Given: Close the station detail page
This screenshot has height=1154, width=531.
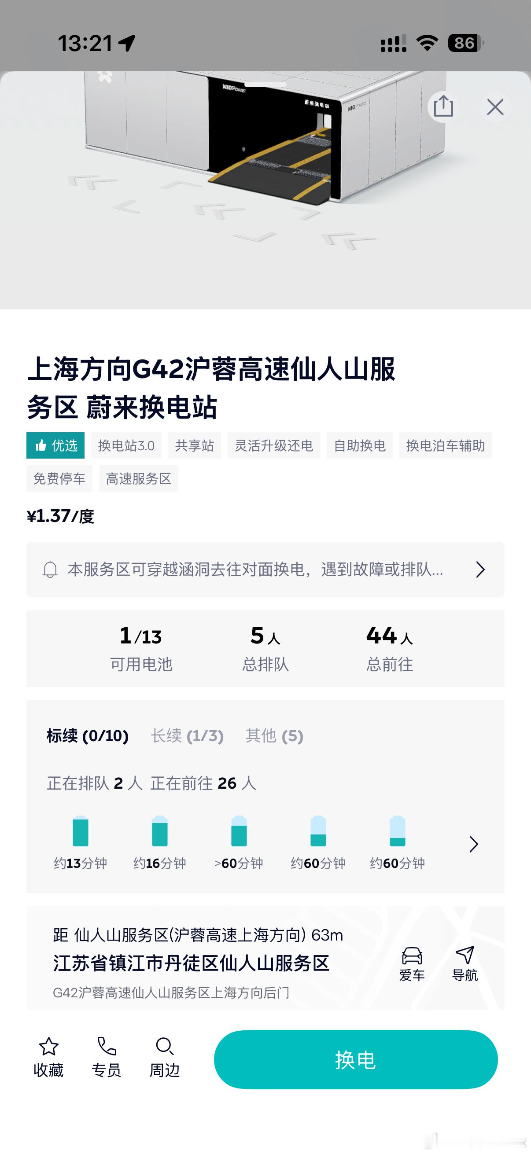Looking at the screenshot, I should pyautogui.click(x=495, y=107).
